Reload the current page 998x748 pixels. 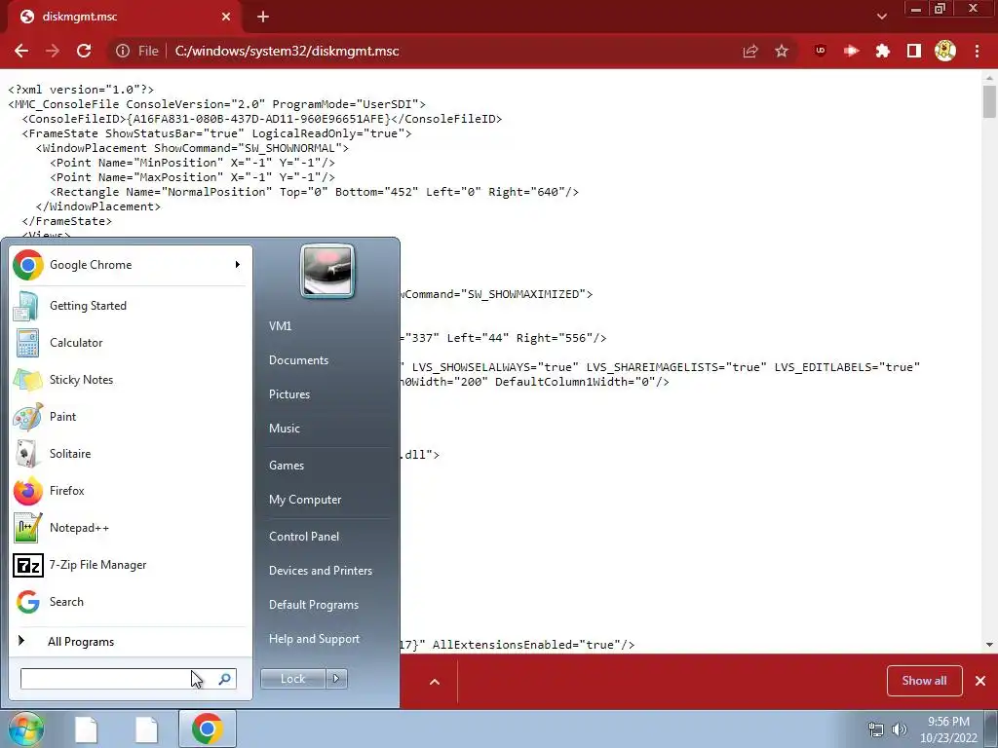84,51
